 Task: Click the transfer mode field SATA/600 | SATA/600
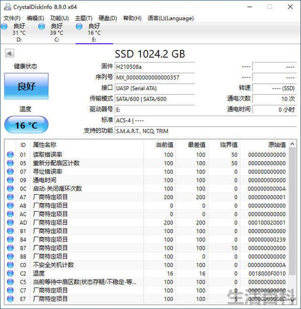pos(155,99)
